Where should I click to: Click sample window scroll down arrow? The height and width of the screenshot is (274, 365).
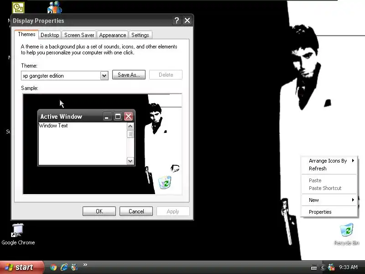click(130, 161)
